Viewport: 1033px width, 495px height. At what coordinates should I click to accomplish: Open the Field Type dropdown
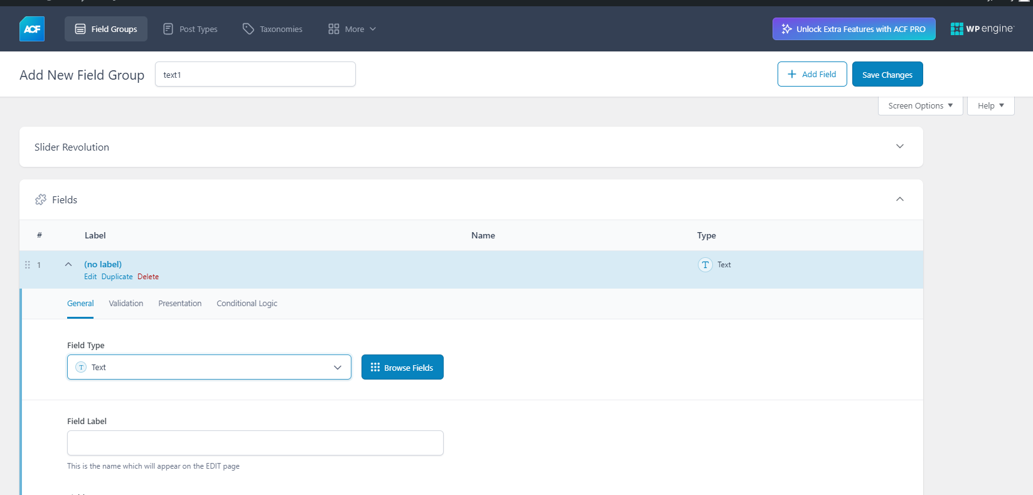[209, 368]
